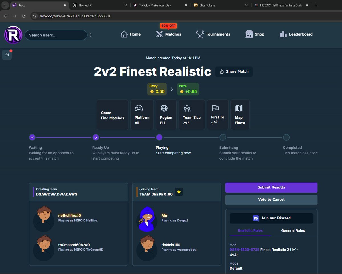This screenshot has height=274, width=342.
Task: Click the 50% OFF badge
Action: point(168,26)
